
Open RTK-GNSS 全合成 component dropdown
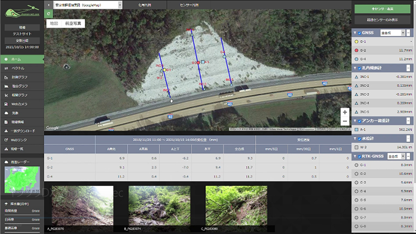coord(396,156)
